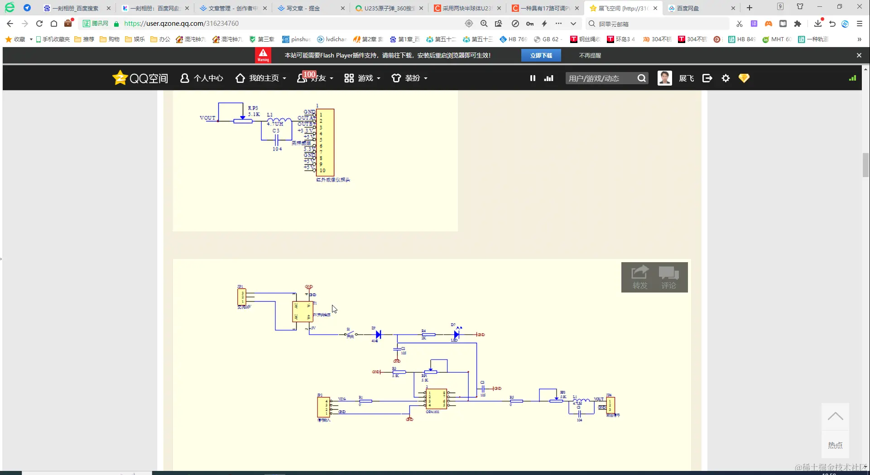Click the purple translate icon
The height and width of the screenshot is (475, 870).
(x=754, y=24)
